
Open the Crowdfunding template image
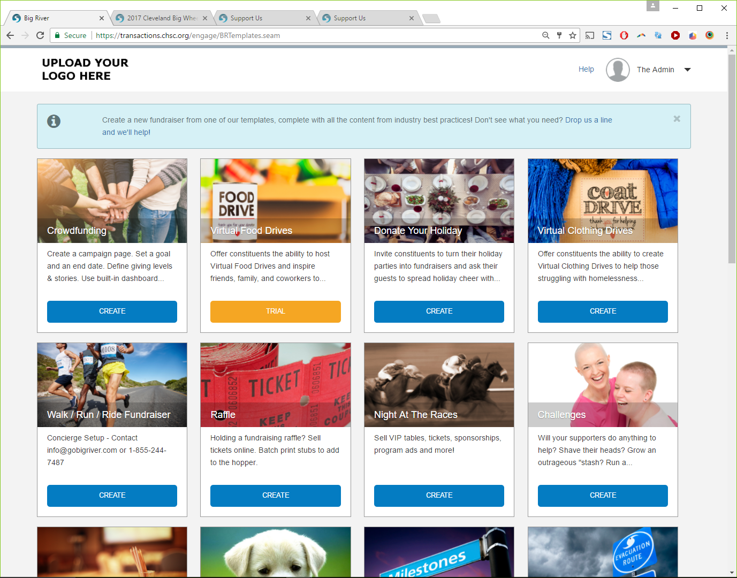click(x=112, y=201)
